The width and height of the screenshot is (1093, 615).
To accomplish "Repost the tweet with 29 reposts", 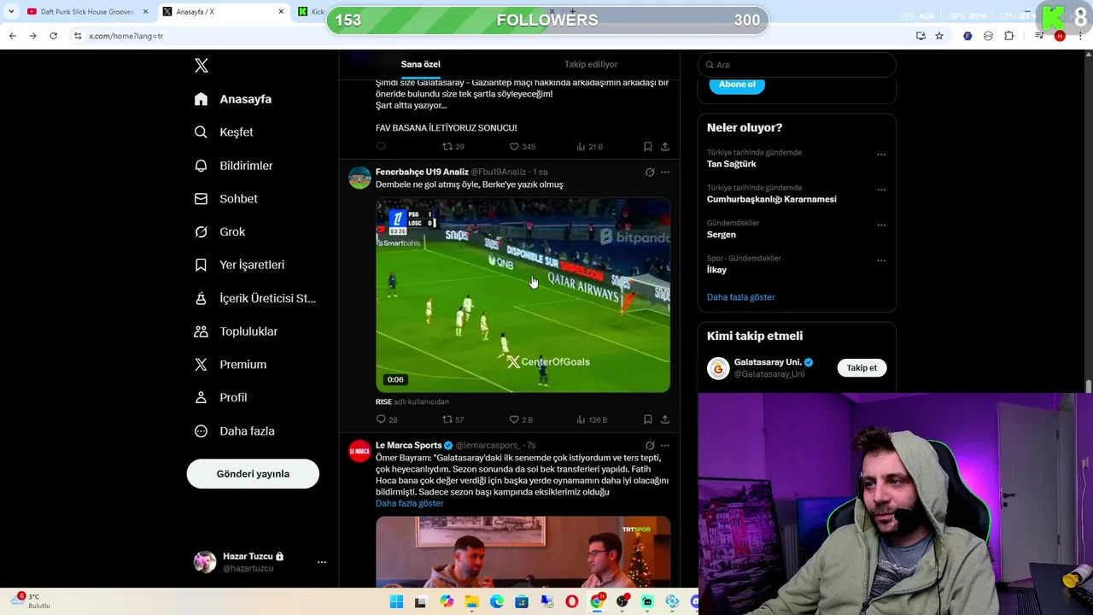I will [x=453, y=147].
